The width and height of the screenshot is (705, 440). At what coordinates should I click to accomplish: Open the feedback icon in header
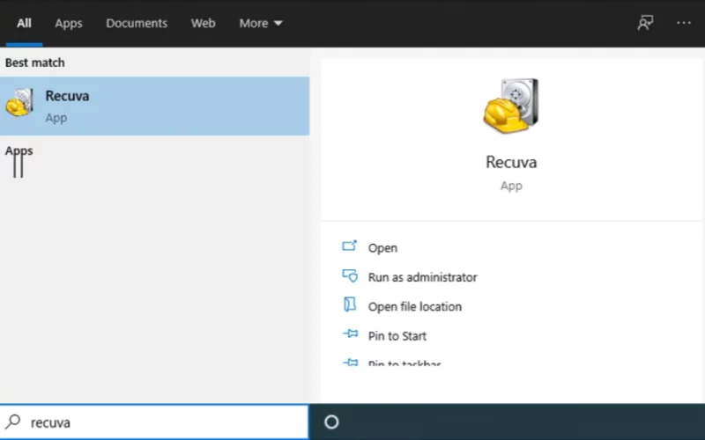(645, 23)
